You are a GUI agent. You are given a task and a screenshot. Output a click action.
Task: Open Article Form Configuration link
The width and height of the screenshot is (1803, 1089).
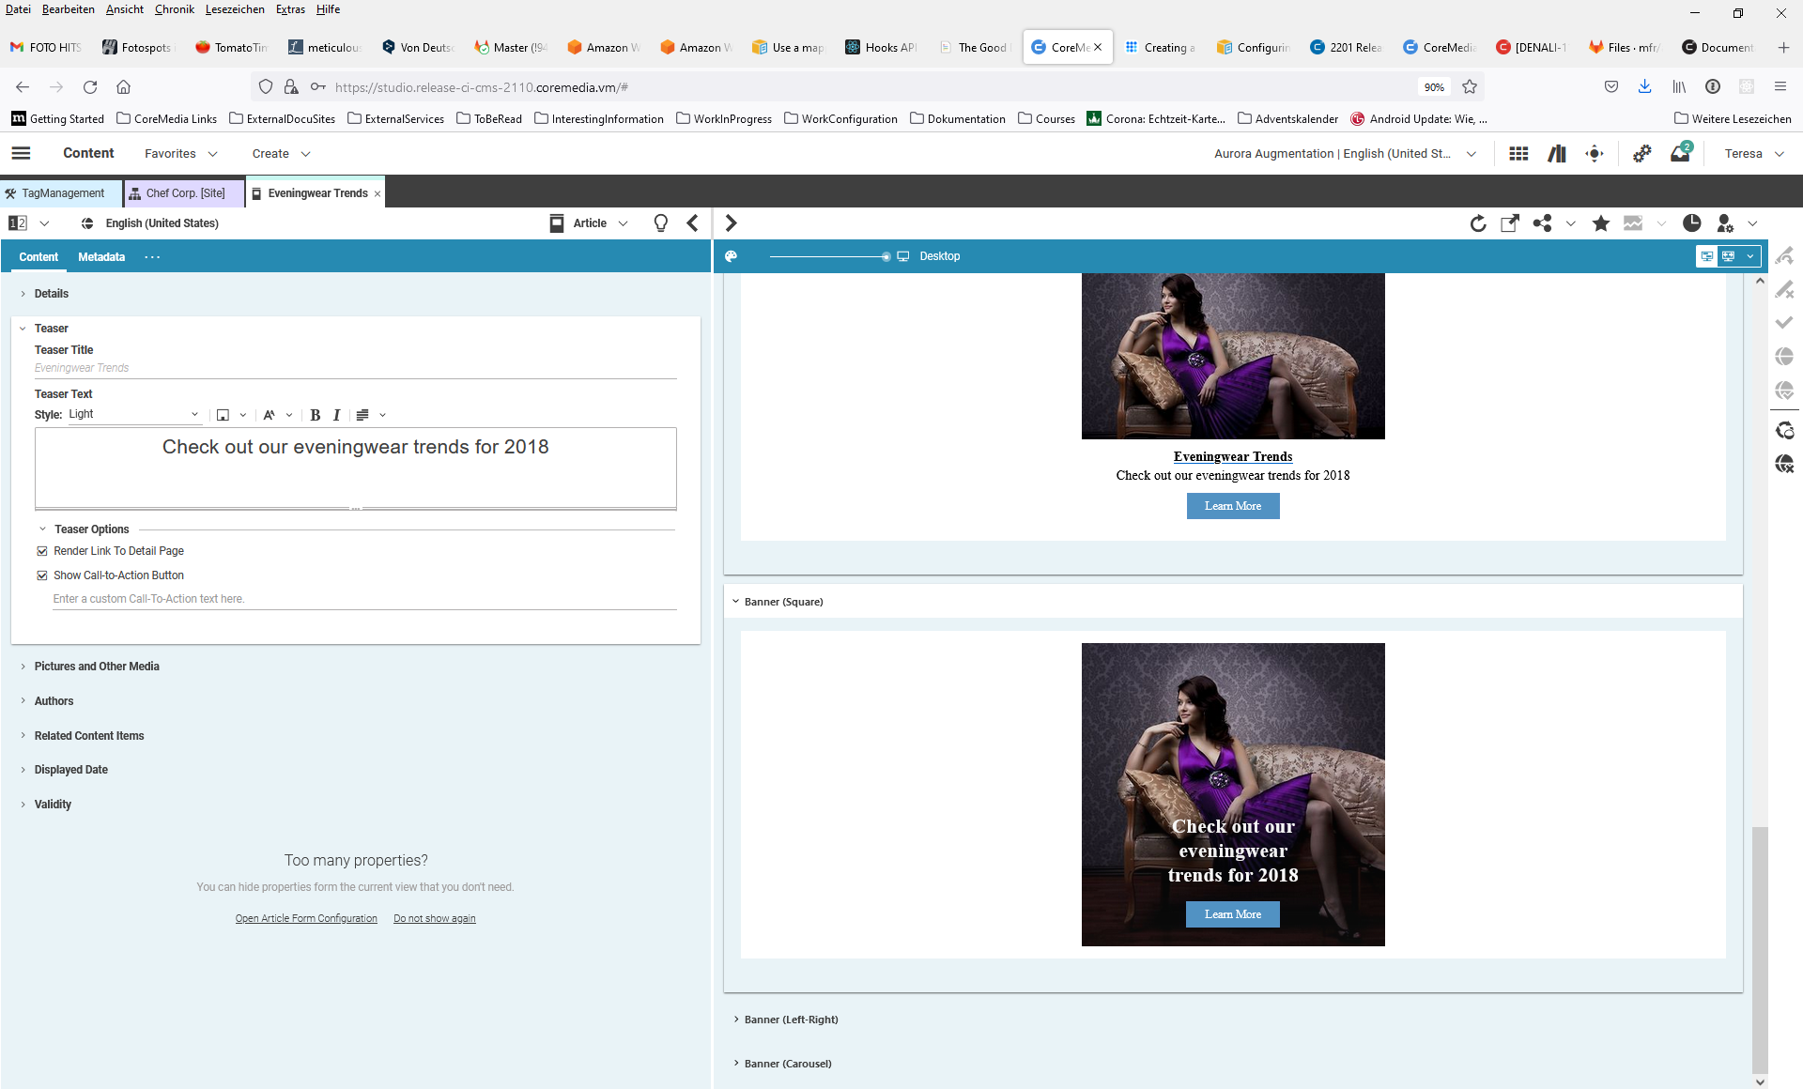tap(305, 918)
